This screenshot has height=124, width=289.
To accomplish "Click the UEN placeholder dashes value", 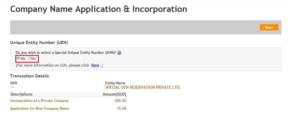I will (x=12, y=87).
